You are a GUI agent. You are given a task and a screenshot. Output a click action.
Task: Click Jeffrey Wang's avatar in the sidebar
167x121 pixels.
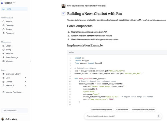point(3,119)
